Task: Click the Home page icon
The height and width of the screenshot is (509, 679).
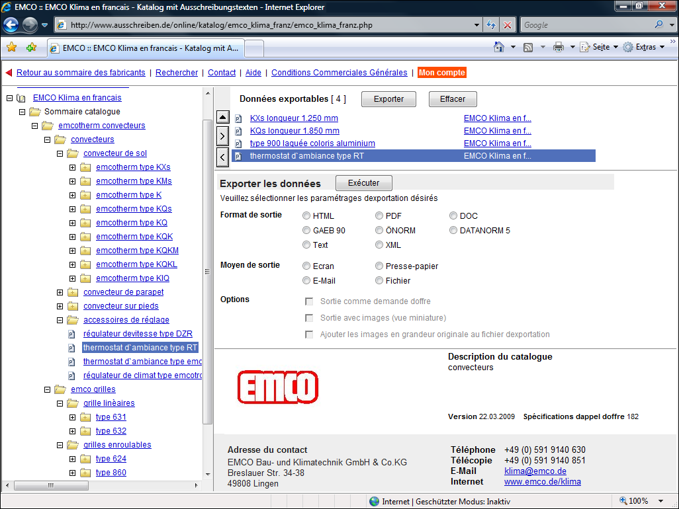Action: point(500,48)
